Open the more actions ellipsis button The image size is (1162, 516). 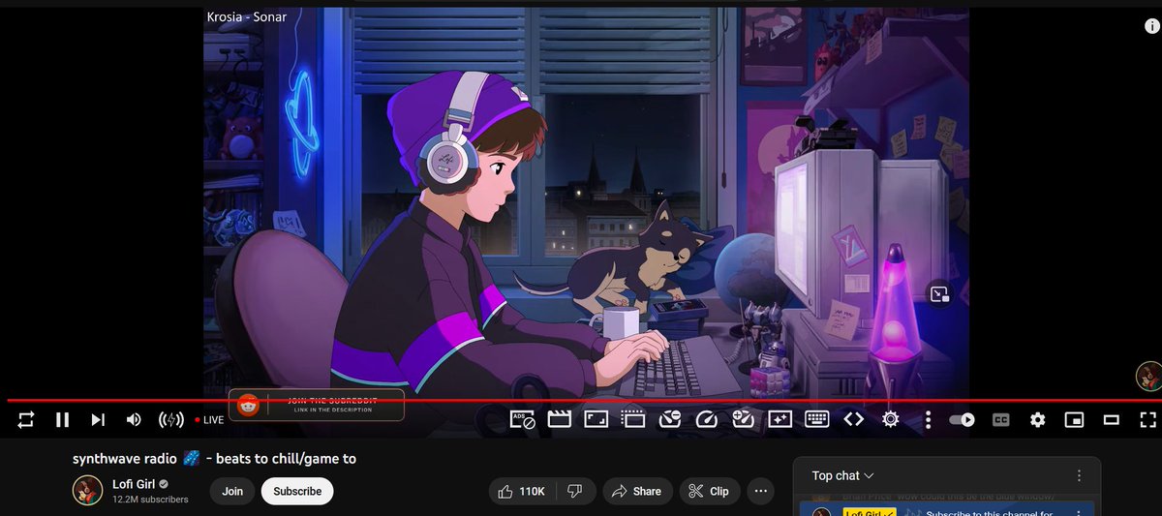coord(762,491)
